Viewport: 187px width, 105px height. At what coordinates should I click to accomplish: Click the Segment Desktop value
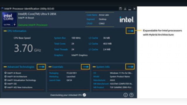click(103, 19)
